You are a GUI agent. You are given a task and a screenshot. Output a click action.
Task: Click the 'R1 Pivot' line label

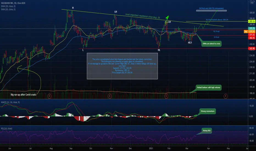click(x=216, y=31)
